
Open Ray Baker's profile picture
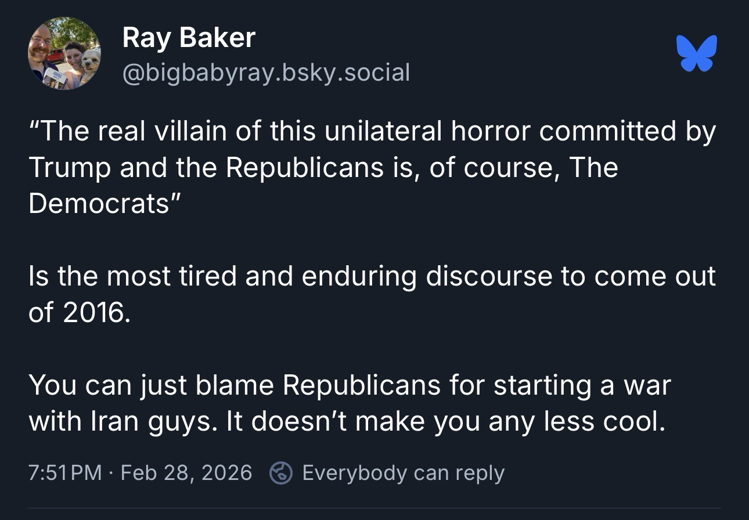click(64, 53)
